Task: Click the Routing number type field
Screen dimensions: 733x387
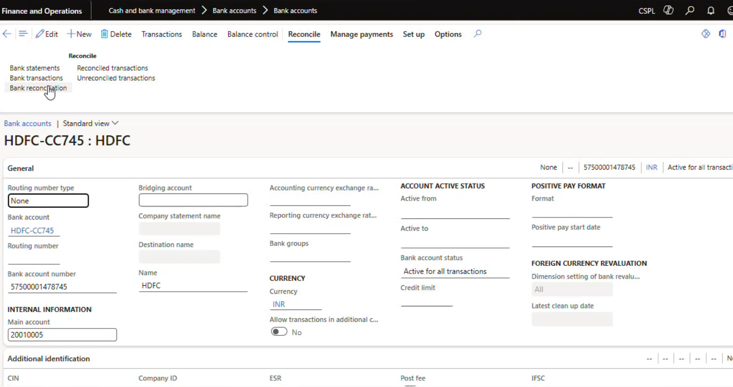Action: (48, 201)
